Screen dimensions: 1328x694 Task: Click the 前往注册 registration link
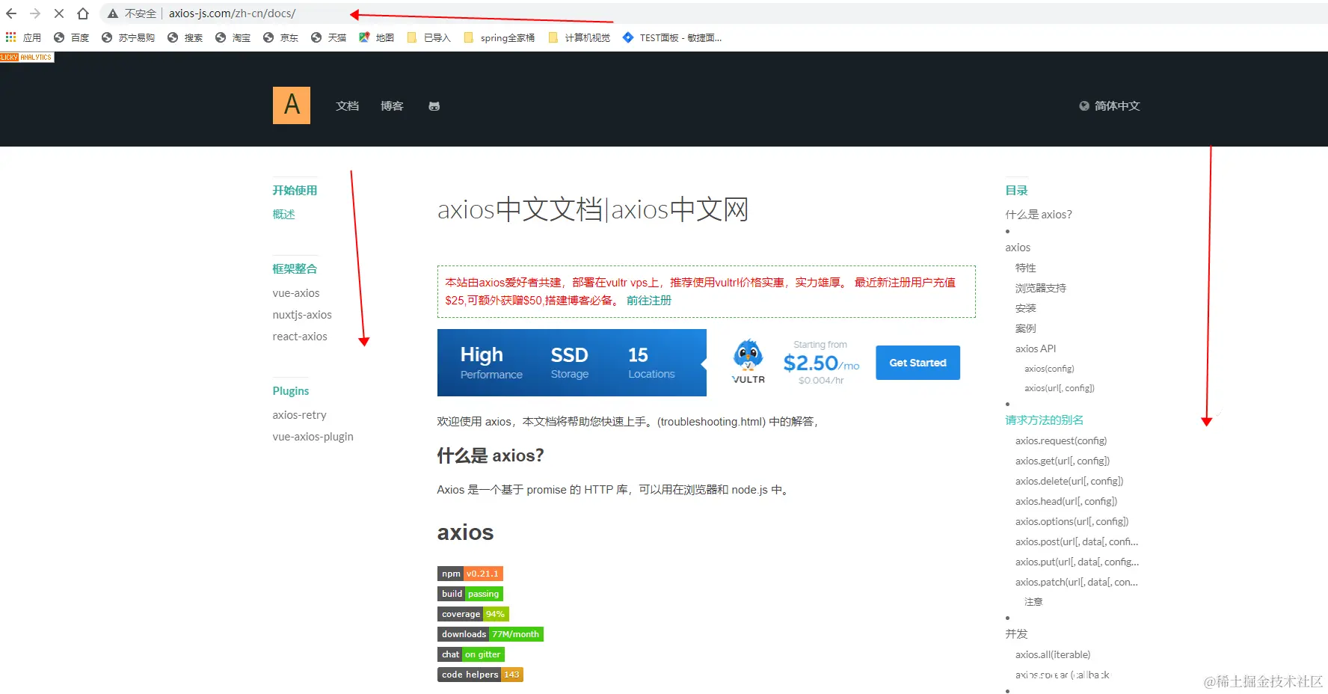[x=649, y=301]
